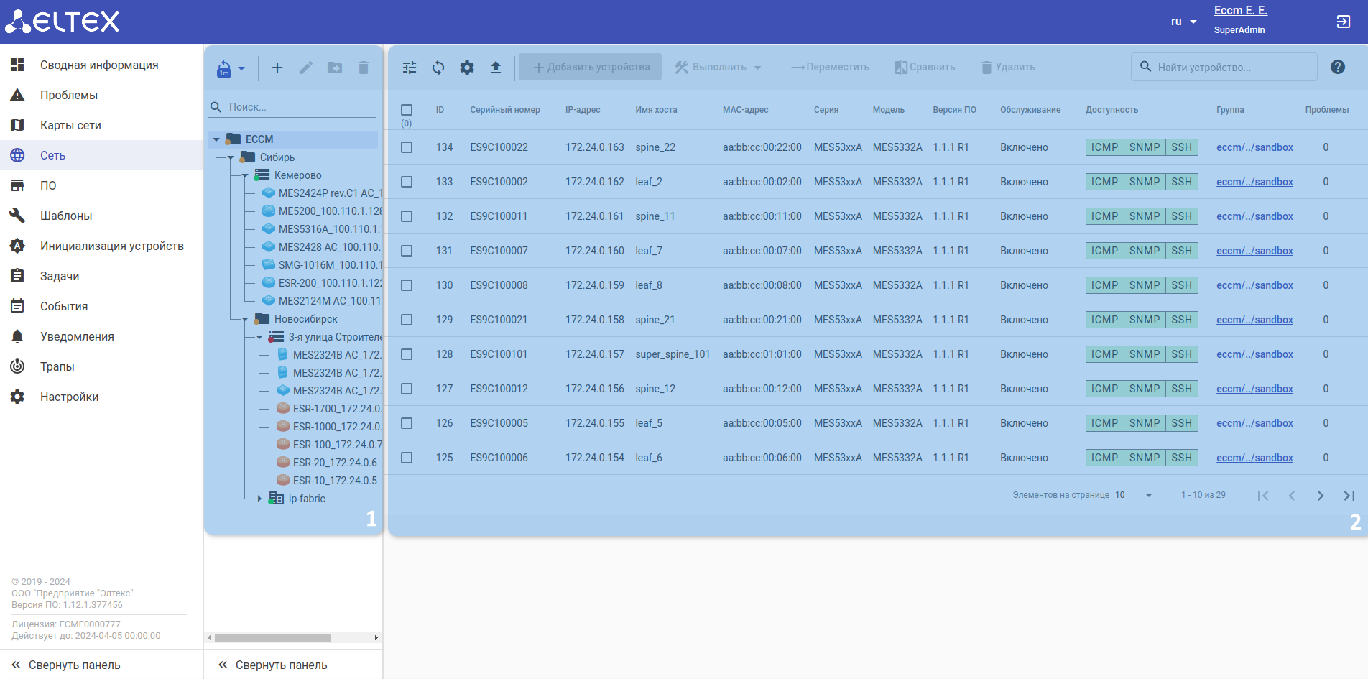The width and height of the screenshot is (1368, 679).
Task: Open the language dropdown ru
Action: pos(1183,22)
